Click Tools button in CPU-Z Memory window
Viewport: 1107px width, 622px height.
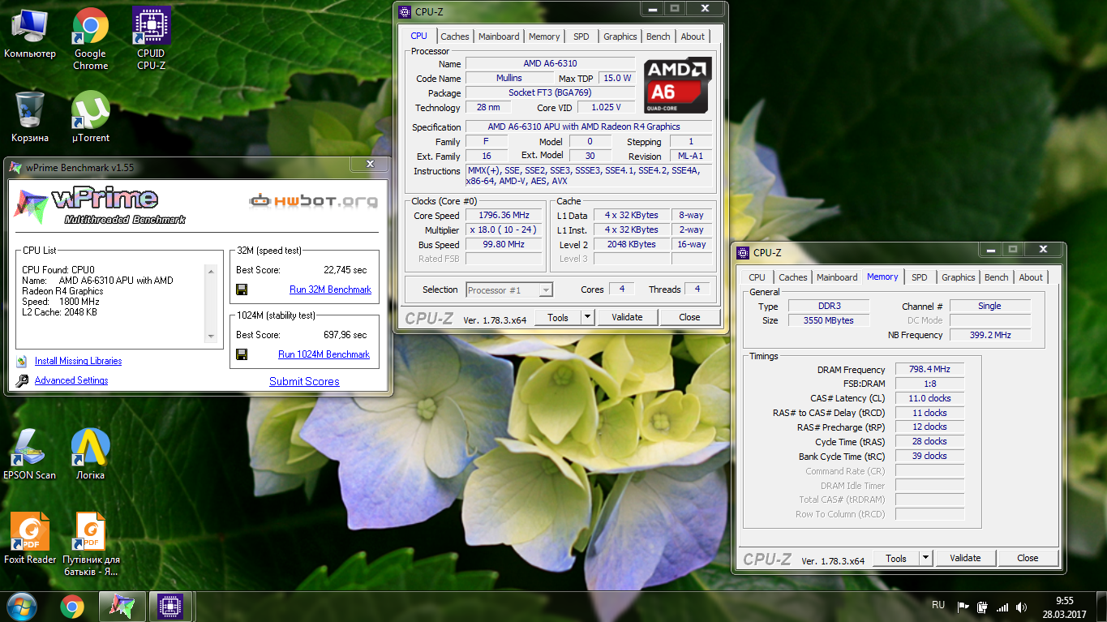[896, 558]
